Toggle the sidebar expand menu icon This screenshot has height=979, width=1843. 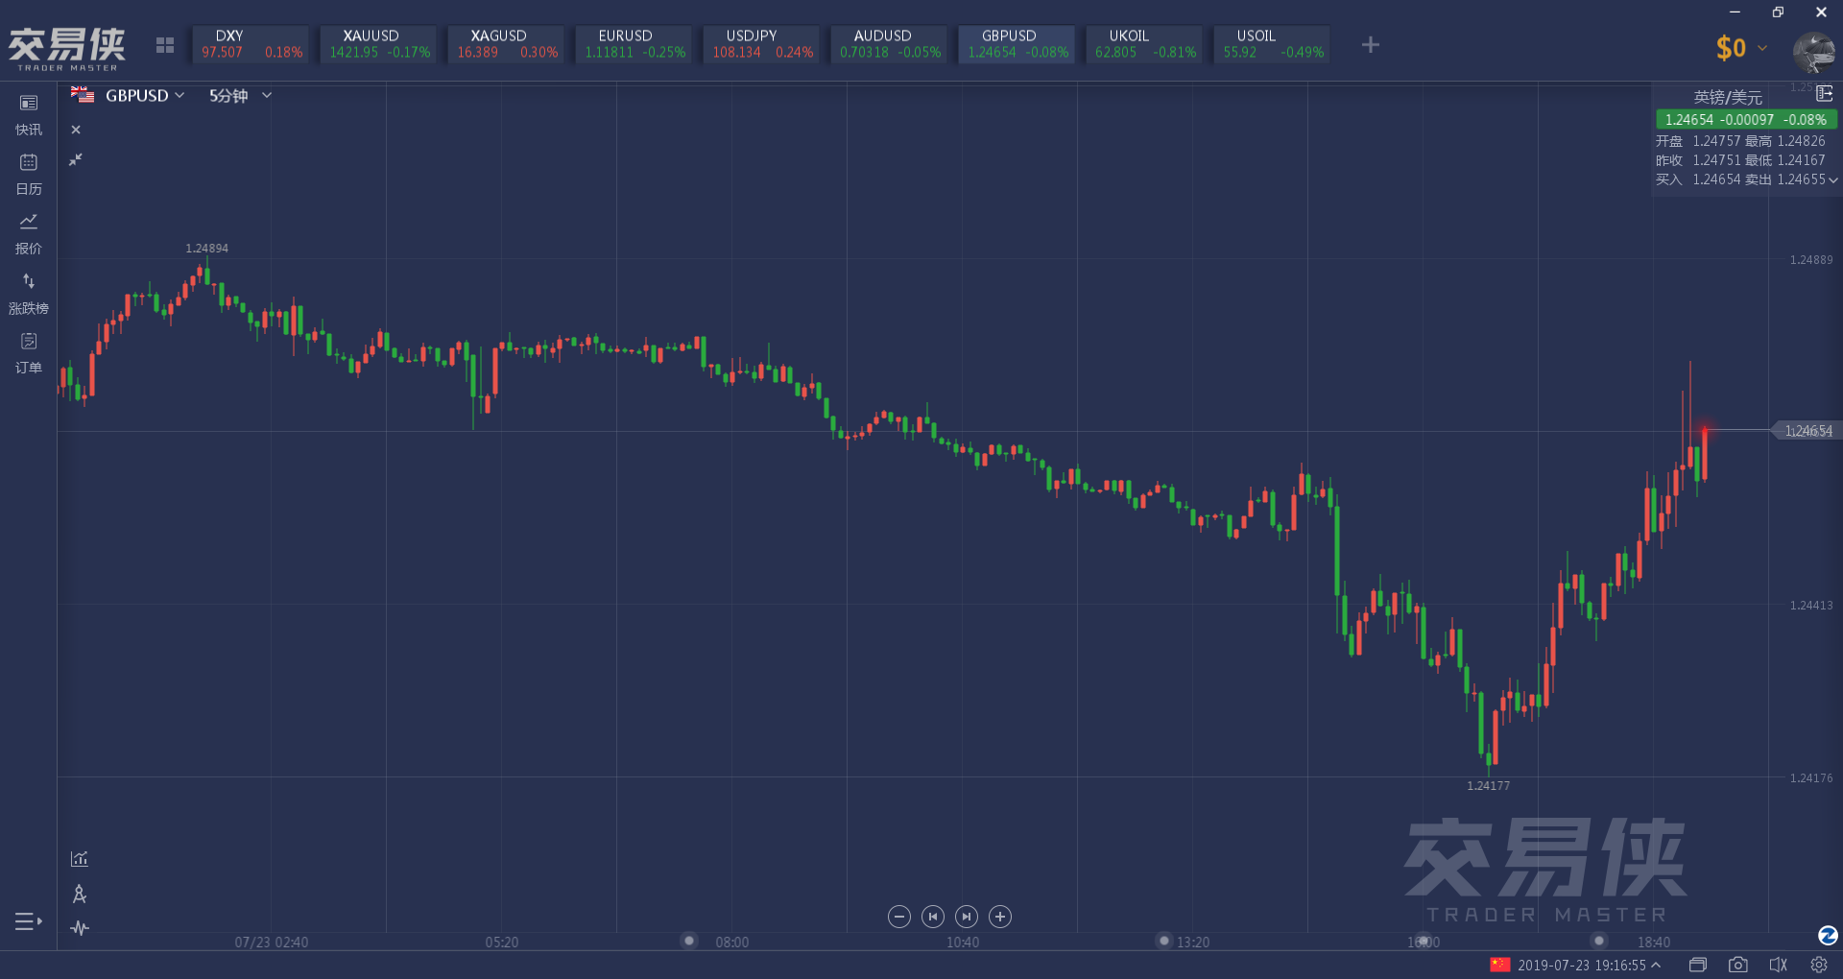pyautogui.click(x=28, y=921)
